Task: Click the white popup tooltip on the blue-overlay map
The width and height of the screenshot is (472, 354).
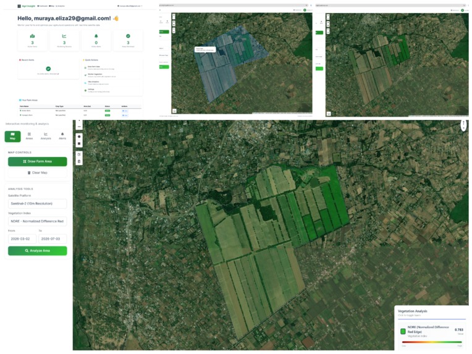Action: click(205, 49)
